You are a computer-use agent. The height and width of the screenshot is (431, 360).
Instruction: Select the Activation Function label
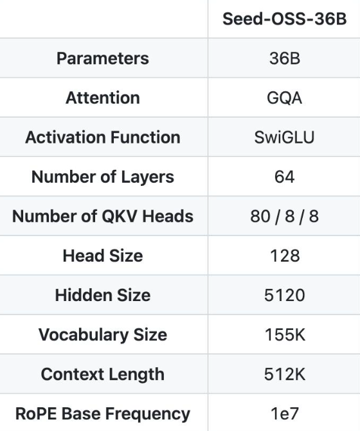tap(103, 137)
